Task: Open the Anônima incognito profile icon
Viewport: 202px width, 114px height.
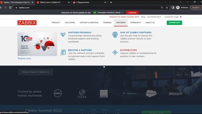Action: pyautogui.click(x=178, y=8)
